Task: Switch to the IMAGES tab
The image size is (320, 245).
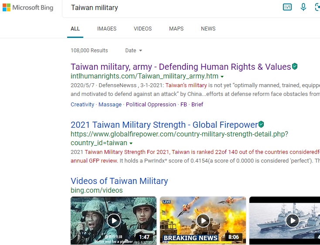Action: tap(107, 29)
